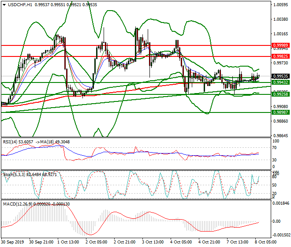Select the 2 Oct 21:00 time axis label
Viewport: 291px width, 247px height.
click(124, 242)
